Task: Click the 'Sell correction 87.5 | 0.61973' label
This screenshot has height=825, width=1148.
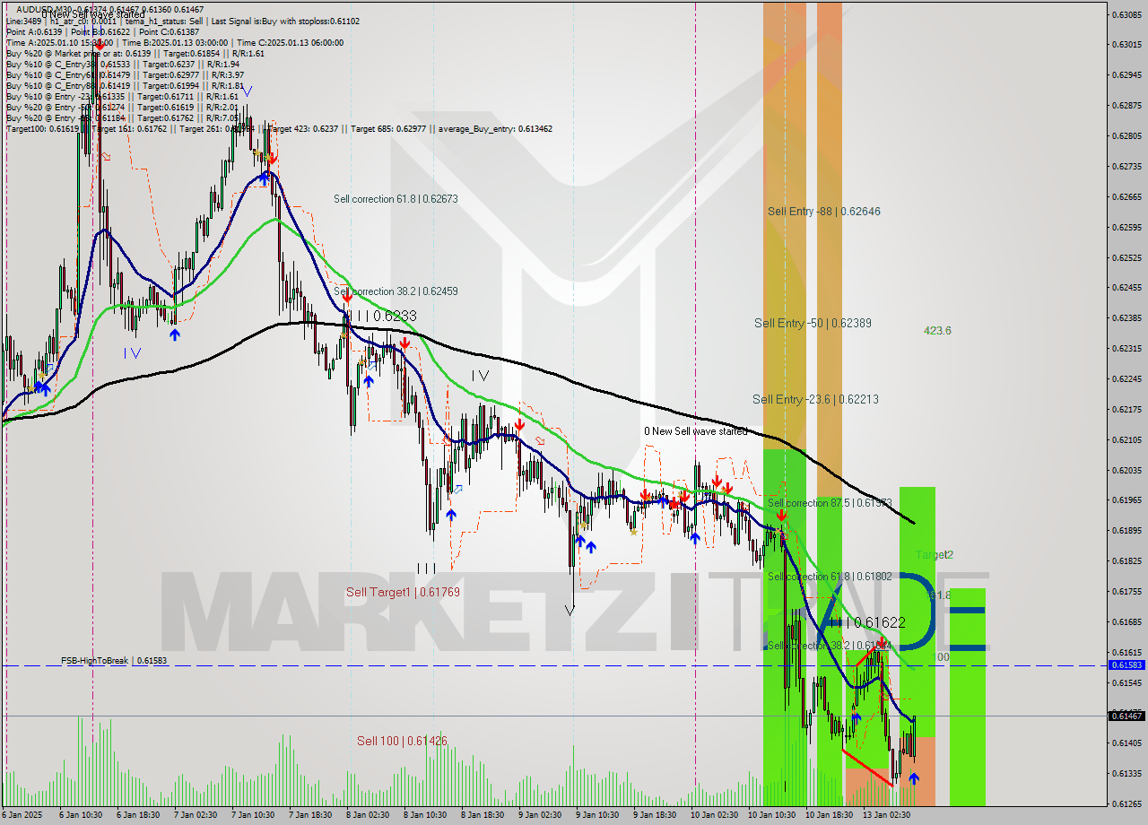Action: 830,503
